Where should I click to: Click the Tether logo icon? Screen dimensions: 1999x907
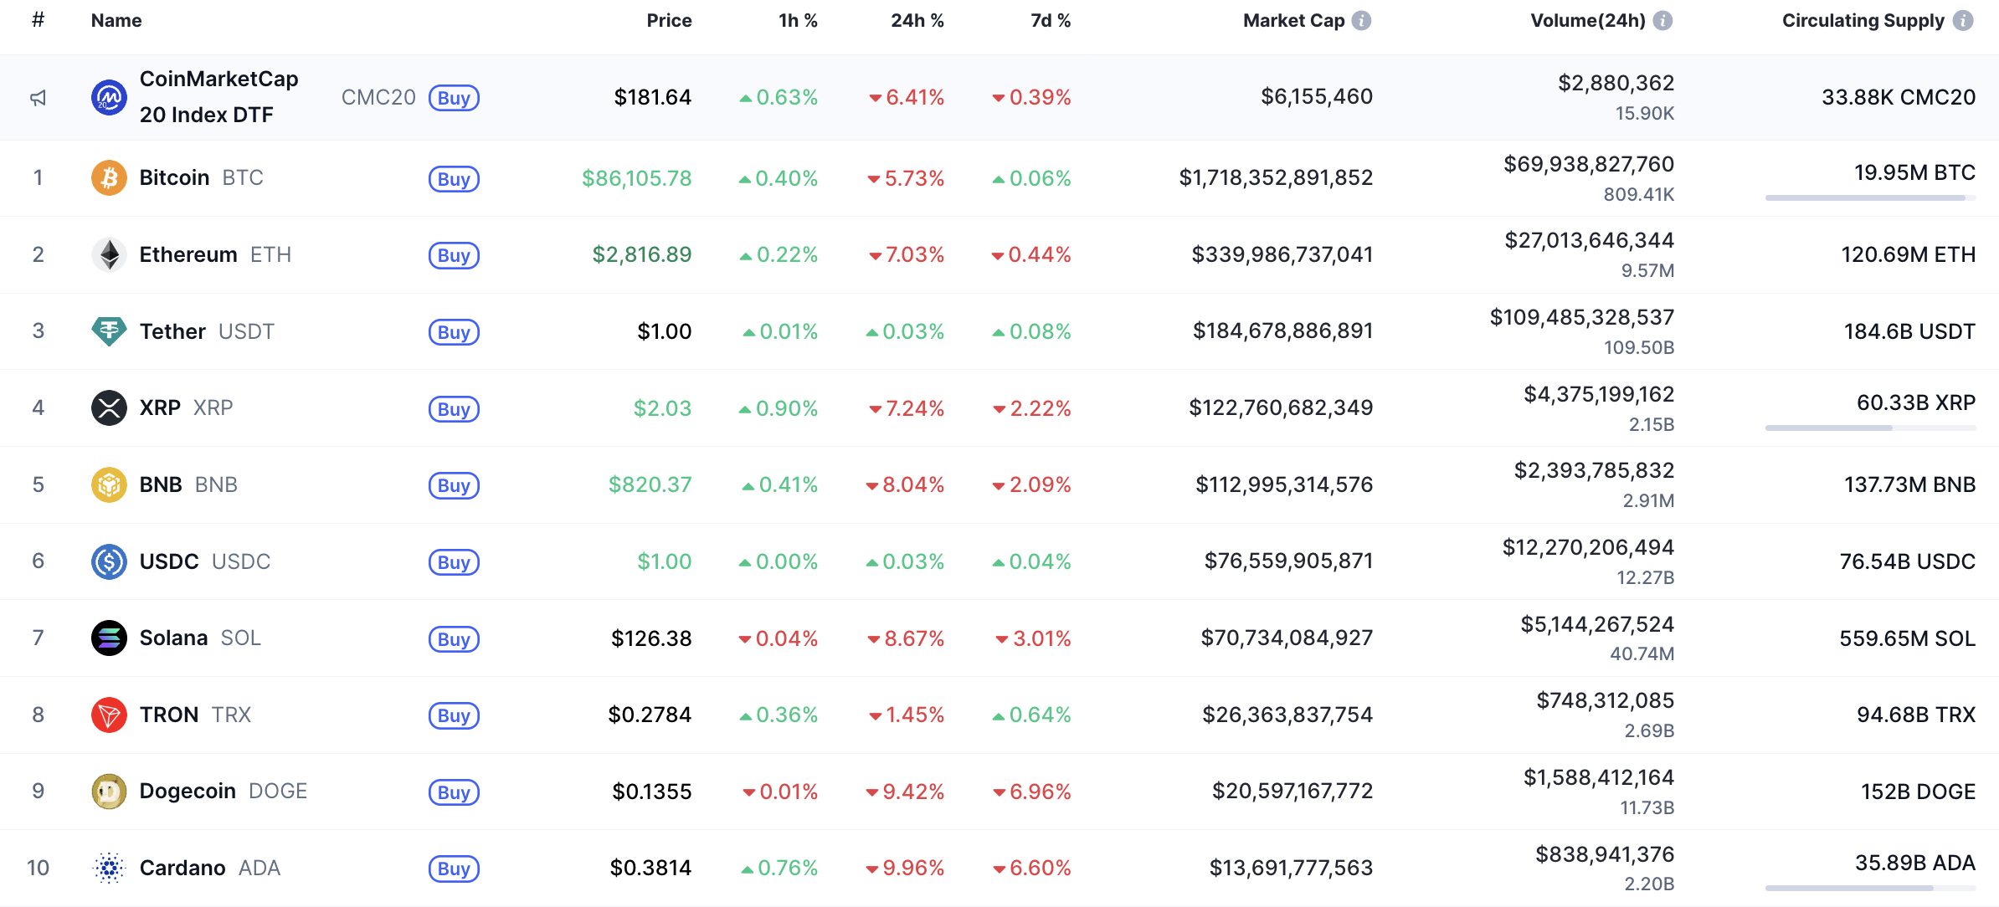[x=109, y=331]
